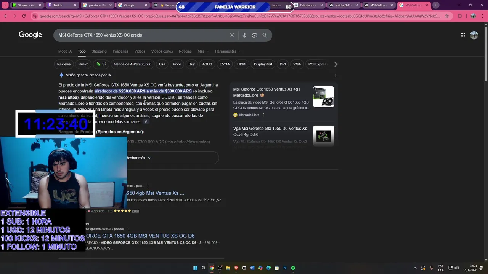Apply the EVGA filter chip
This screenshot has width=488, height=274.
(225, 64)
